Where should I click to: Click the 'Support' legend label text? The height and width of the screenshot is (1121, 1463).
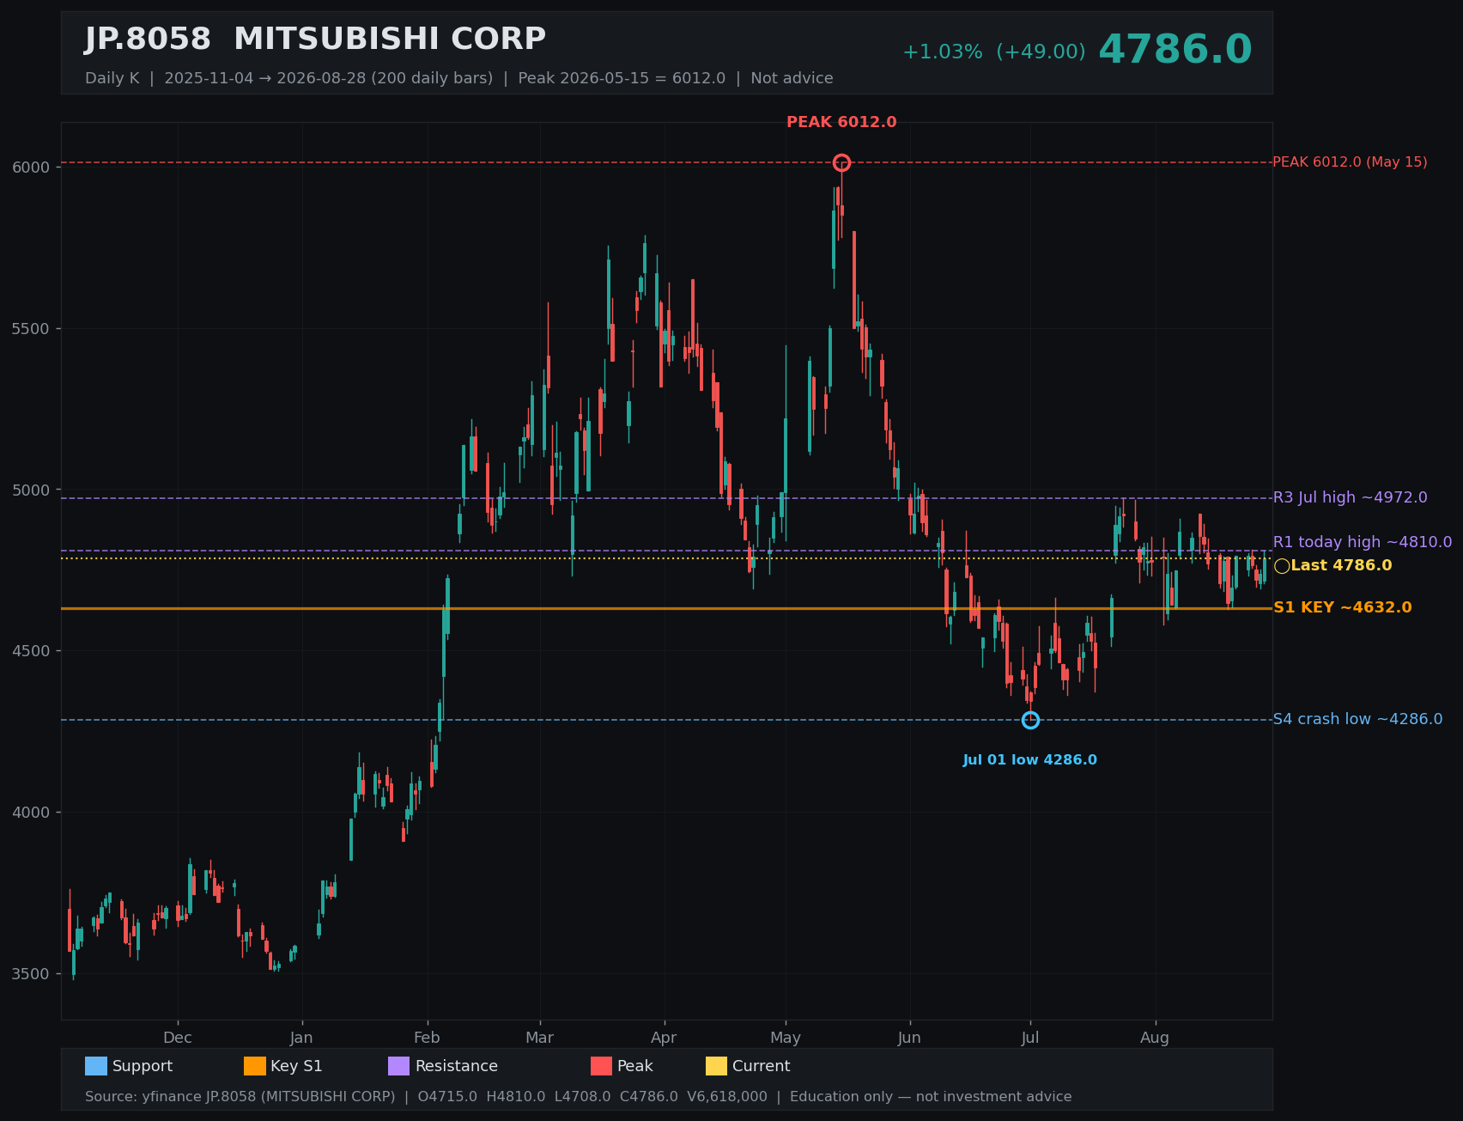(143, 1066)
